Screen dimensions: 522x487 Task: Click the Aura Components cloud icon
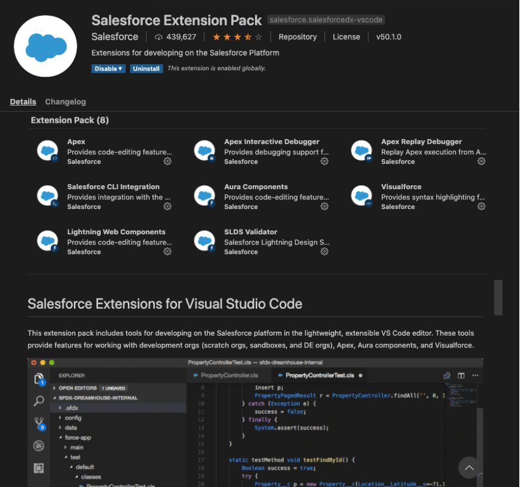[x=205, y=196]
